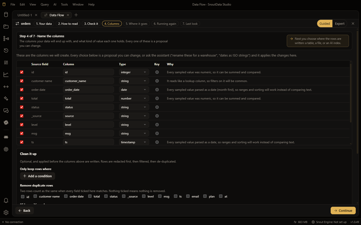Screen dimensions: 361x225
Task: Click Add a condition button
Action: (38, 176)
